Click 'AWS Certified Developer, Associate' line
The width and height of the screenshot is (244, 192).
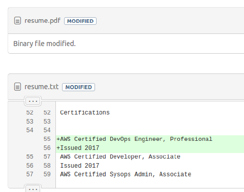click(120, 157)
